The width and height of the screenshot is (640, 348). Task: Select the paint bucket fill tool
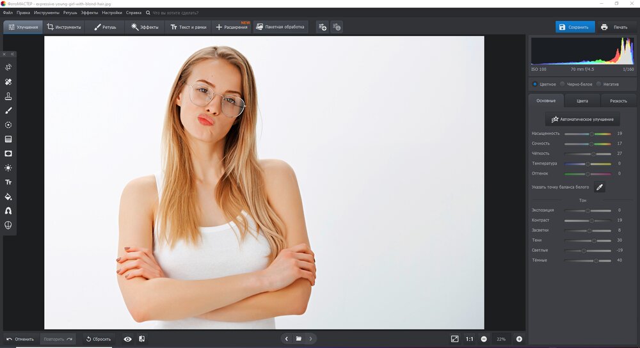coord(8,196)
